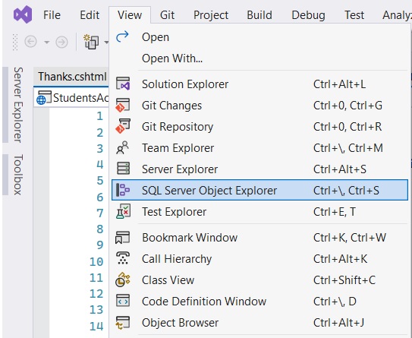The width and height of the screenshot is (412, 338).
Task: Click the Navigate Forward arrow icon
Action: pos(61,42)
